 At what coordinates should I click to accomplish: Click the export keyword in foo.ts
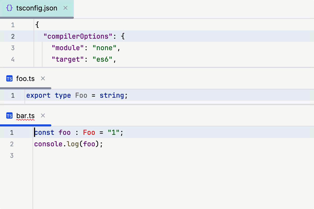[x=38, y=95]
